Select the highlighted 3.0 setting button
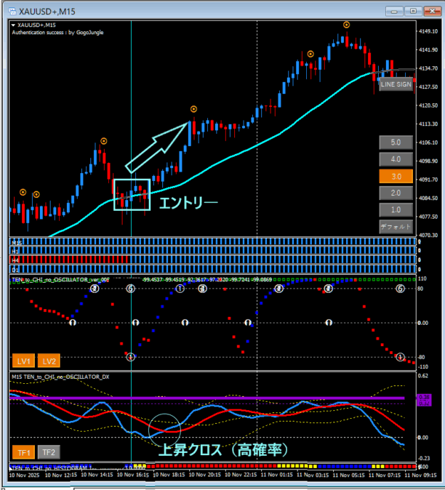445x490 pixels. click(x=396, y=176)
